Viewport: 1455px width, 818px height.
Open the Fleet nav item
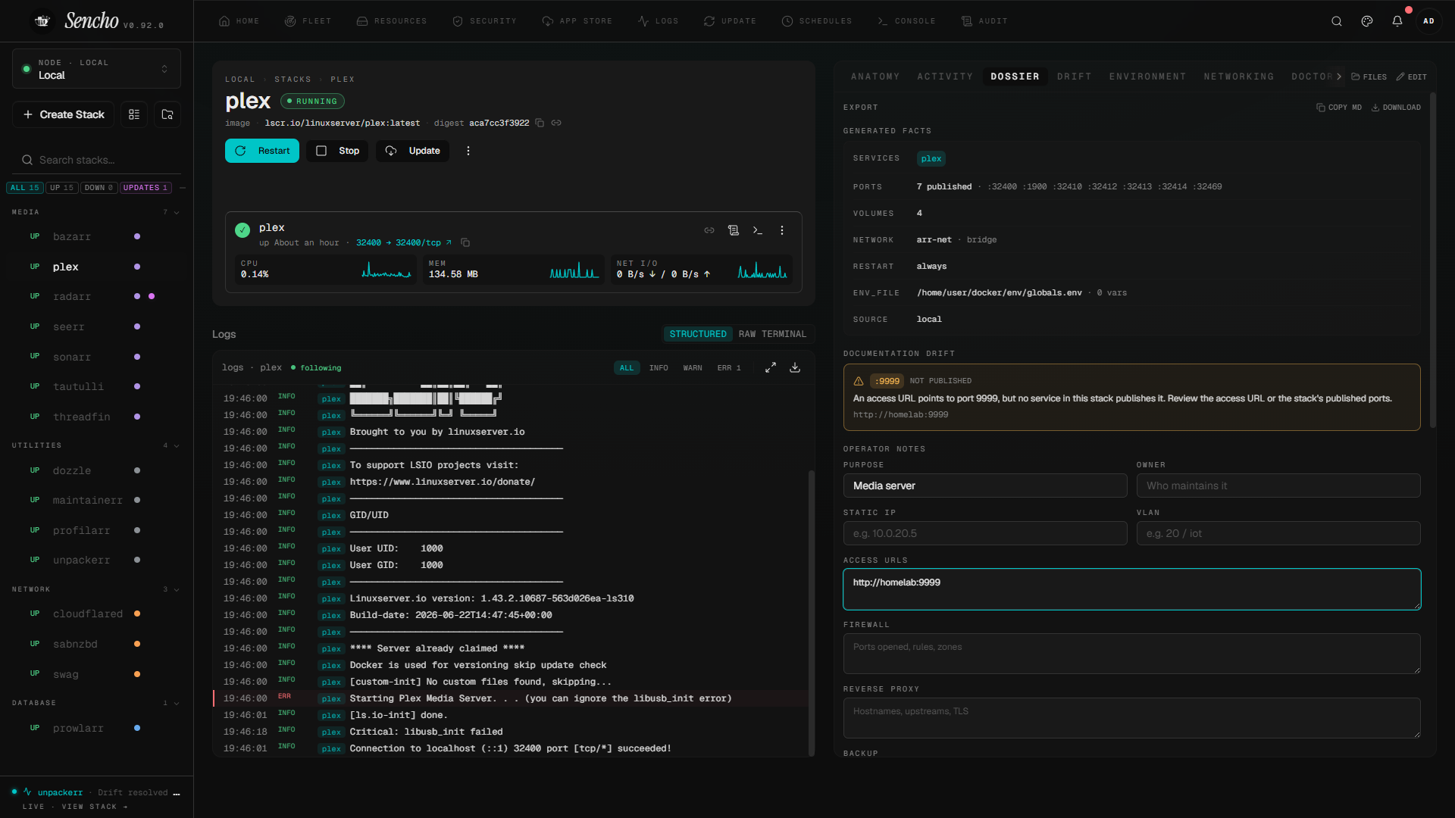[x=308, y=21]
